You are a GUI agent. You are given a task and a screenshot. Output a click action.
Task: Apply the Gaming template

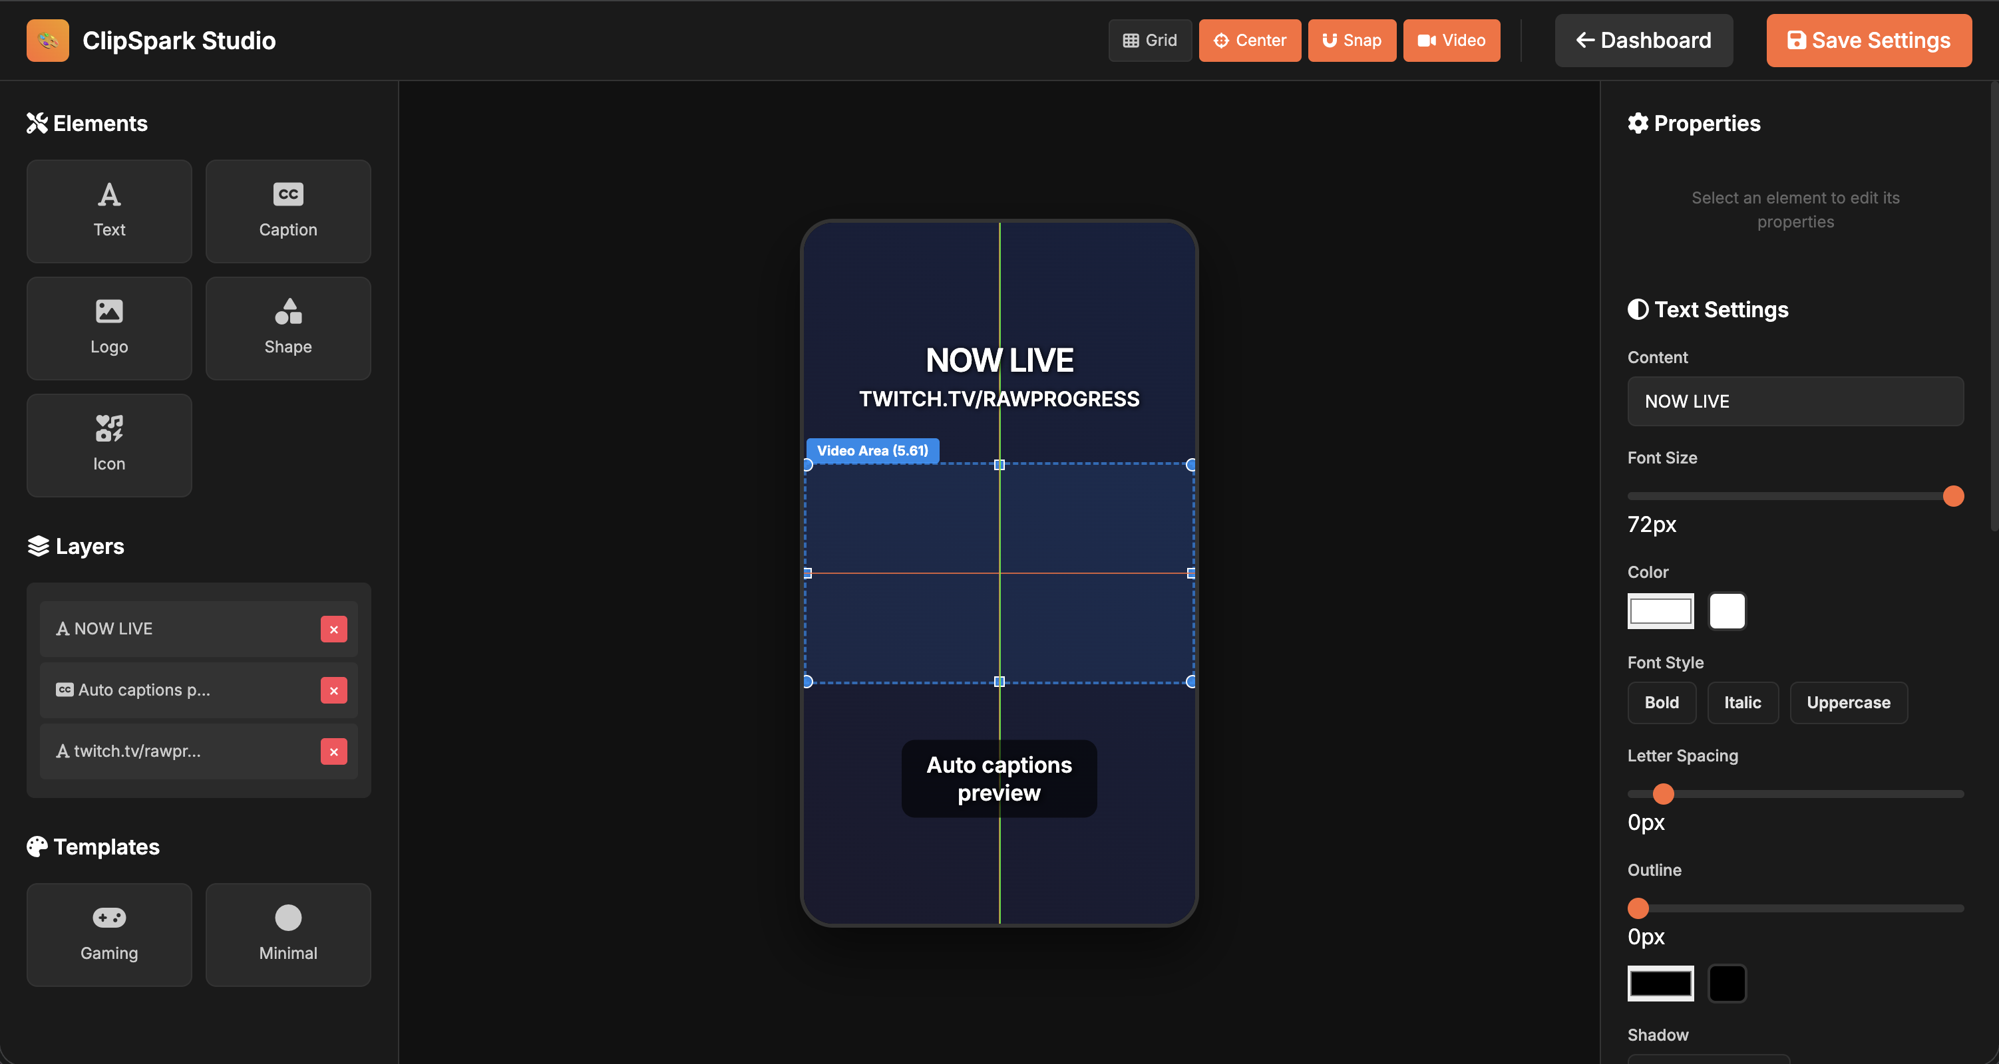tap(108, 934)
